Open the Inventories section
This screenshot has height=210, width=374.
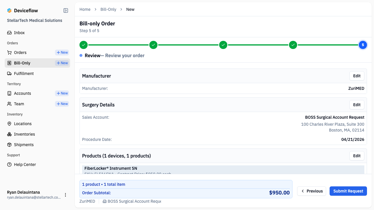coord(24,134)
